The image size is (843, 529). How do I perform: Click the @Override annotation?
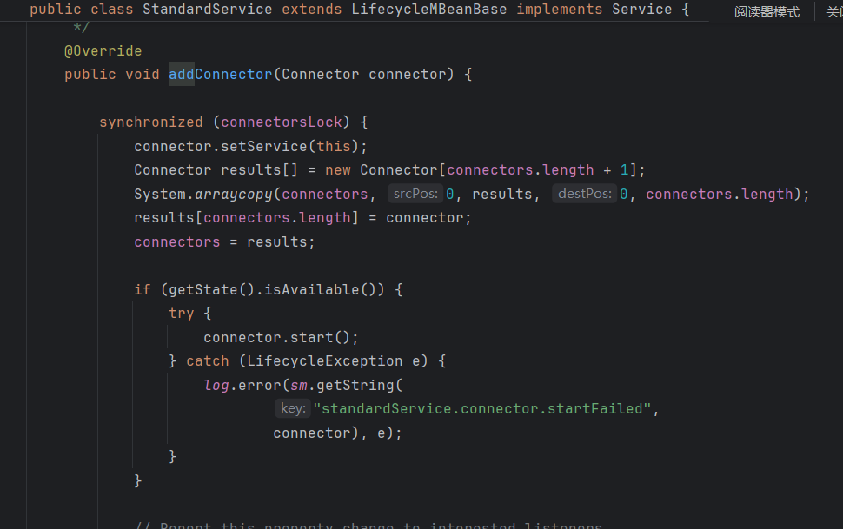[103, 51]
